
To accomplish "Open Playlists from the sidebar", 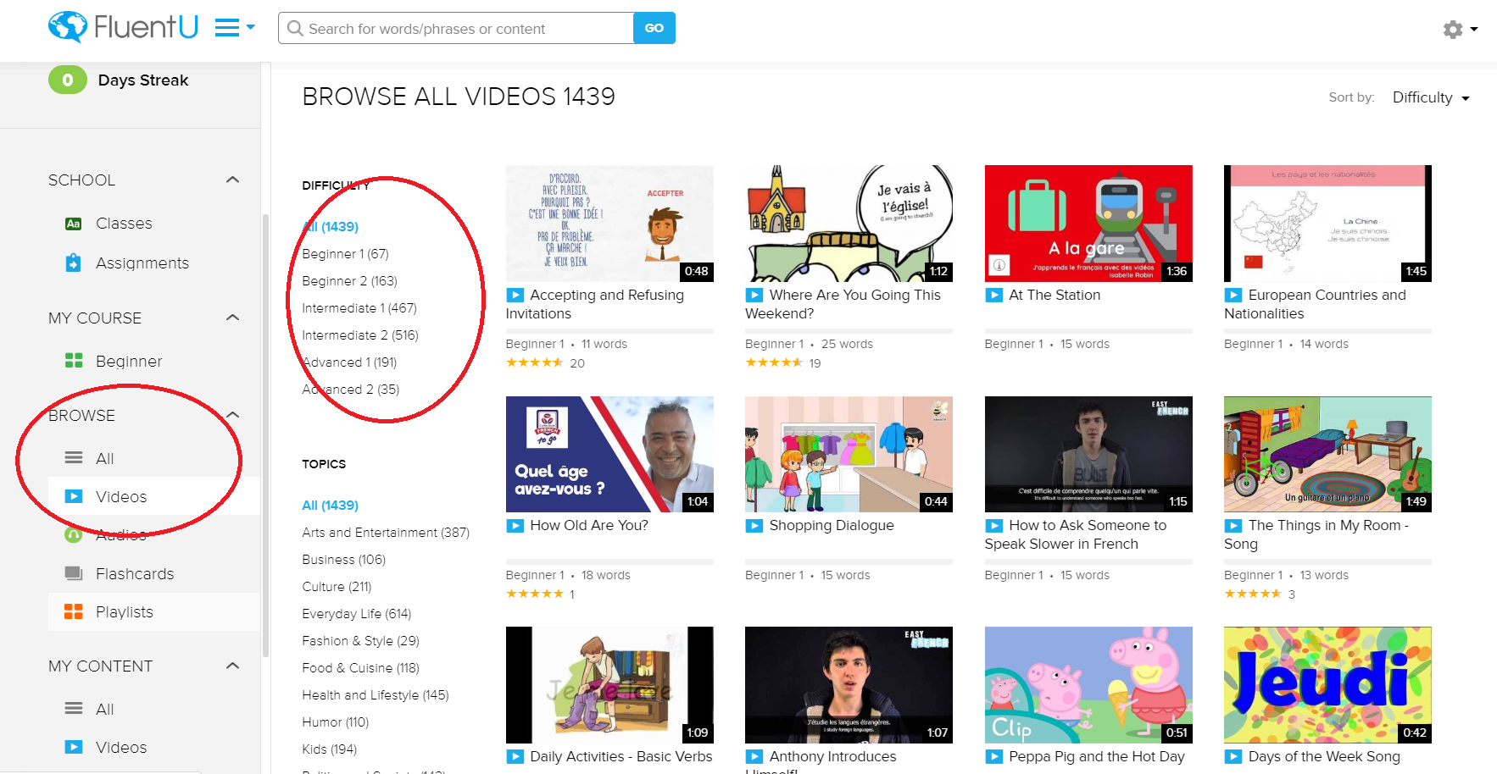I will coord(124,612).
